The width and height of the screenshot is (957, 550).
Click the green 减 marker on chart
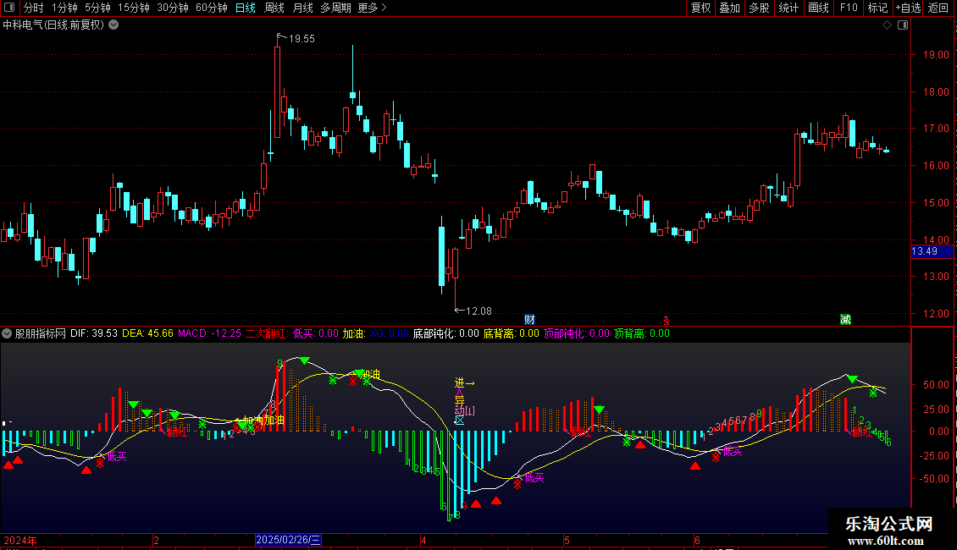845,320
